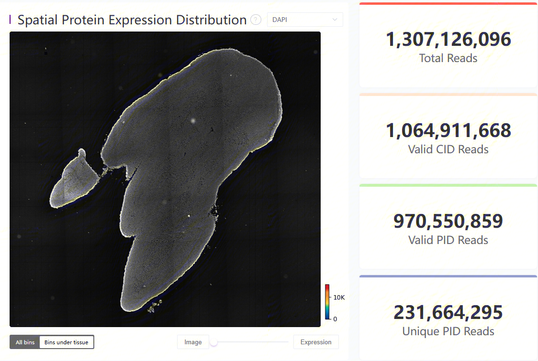538x361 pixels.
Task: Click the tissue debris below the main section
Action: [x=155, y=306]
